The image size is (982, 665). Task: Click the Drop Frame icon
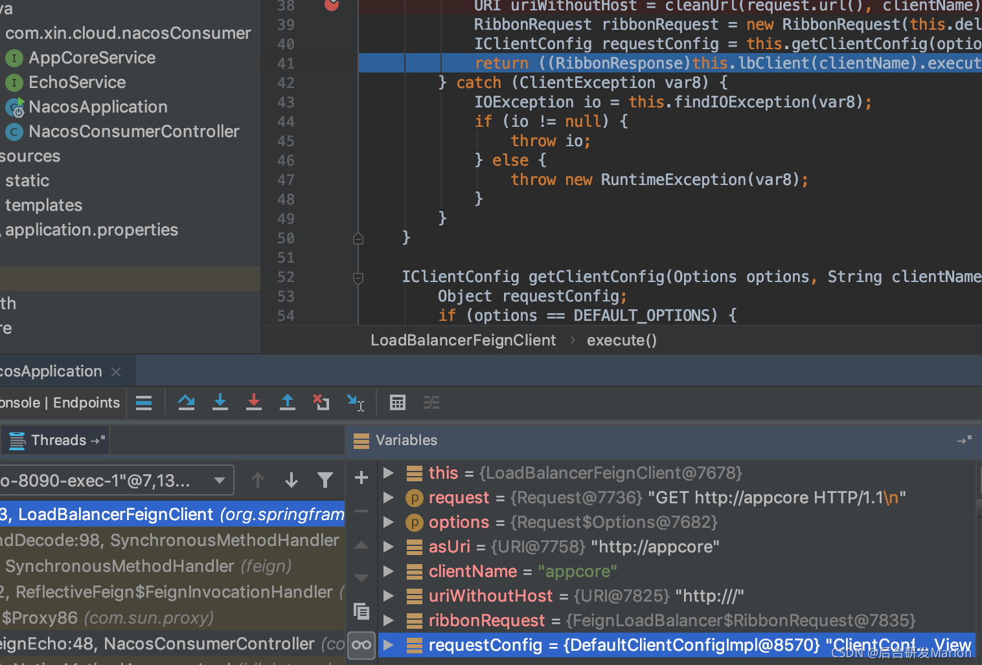tap(321, 403)
